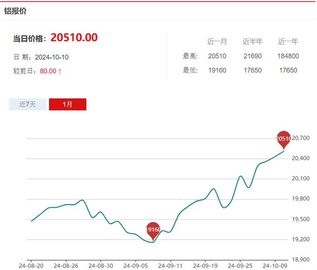Viewport: 317px width, 270px height.
Task: Switch to the 近7天 tab
Action: (28, 104)
